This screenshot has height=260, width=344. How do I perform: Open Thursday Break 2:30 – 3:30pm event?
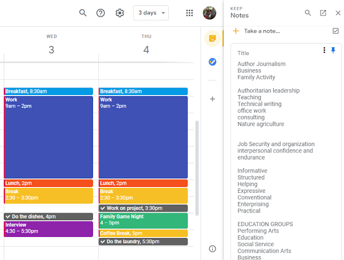144,196
